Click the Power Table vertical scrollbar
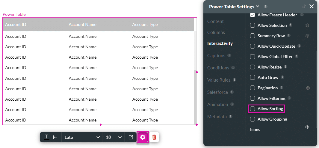Image resolution: width=319 pixels, height=148 pixels. pos(195,97)
